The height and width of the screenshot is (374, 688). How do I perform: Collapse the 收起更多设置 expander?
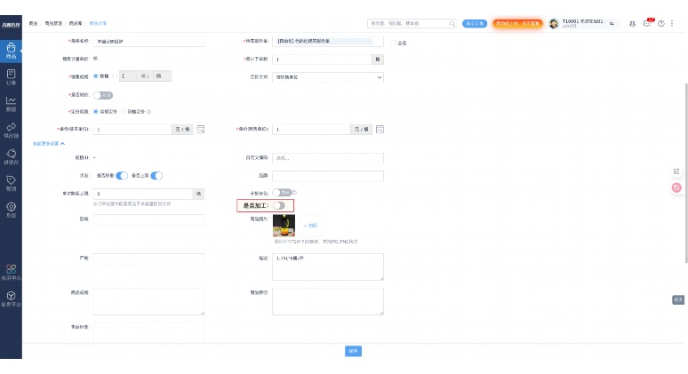coord(49,143)
